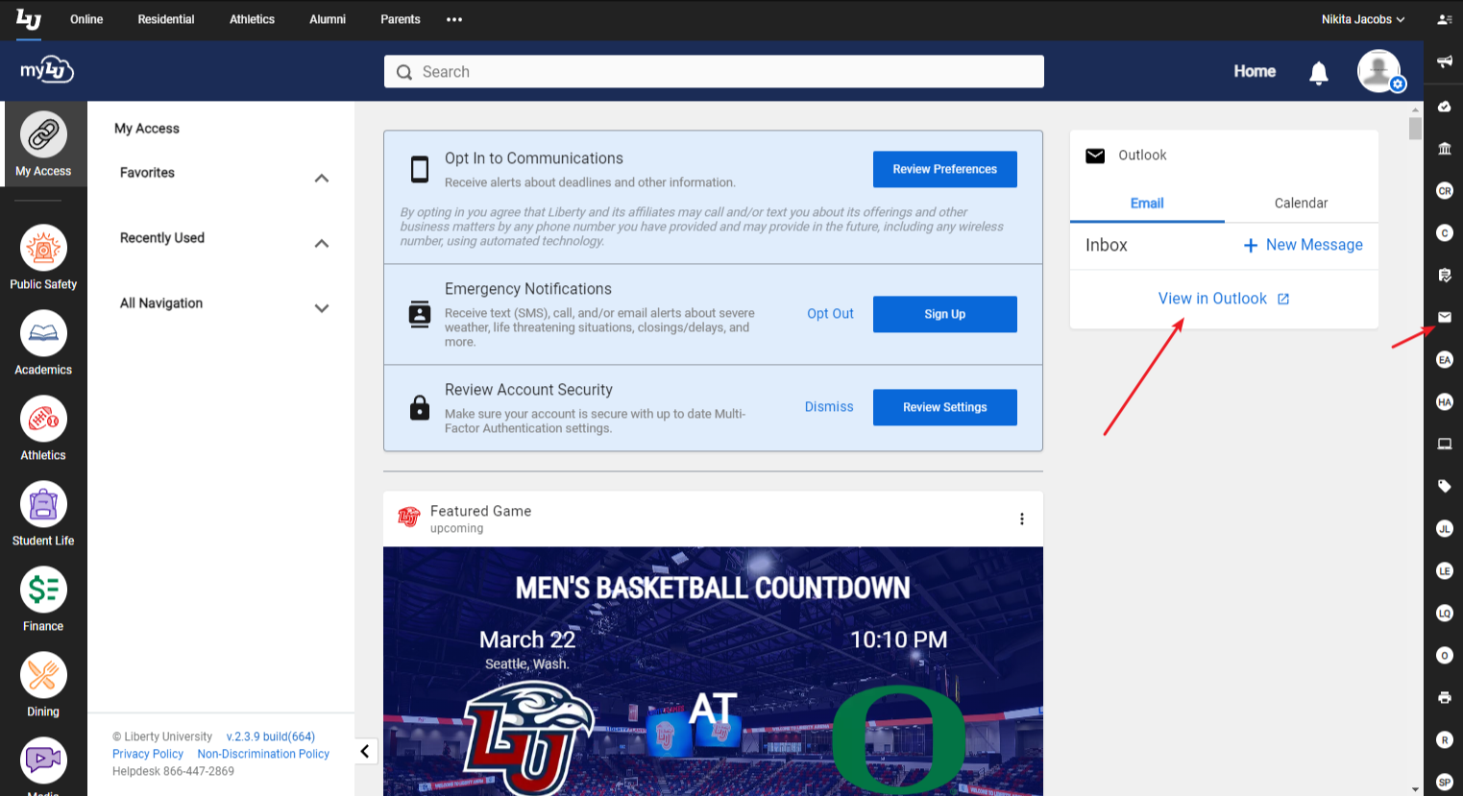Open Public Safety section
The height and width of the screenshot is (796, 1463).
(43, 256)
